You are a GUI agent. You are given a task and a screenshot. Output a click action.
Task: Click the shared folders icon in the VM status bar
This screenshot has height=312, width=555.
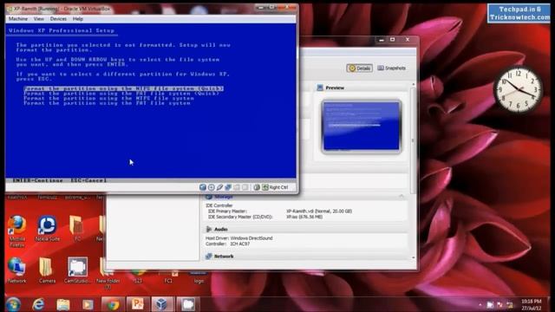coord(237,187)
